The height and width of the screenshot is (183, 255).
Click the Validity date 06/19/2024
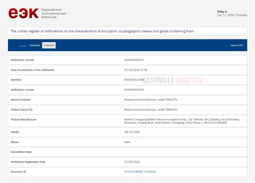point(132,132)
